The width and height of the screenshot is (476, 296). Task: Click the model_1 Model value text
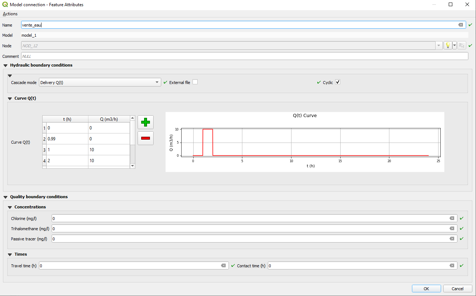tap(29, 35)
